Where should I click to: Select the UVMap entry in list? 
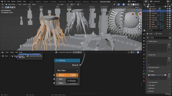tap(157, 75)
